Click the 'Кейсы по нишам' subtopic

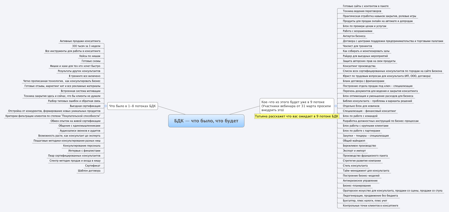[90, 56]
